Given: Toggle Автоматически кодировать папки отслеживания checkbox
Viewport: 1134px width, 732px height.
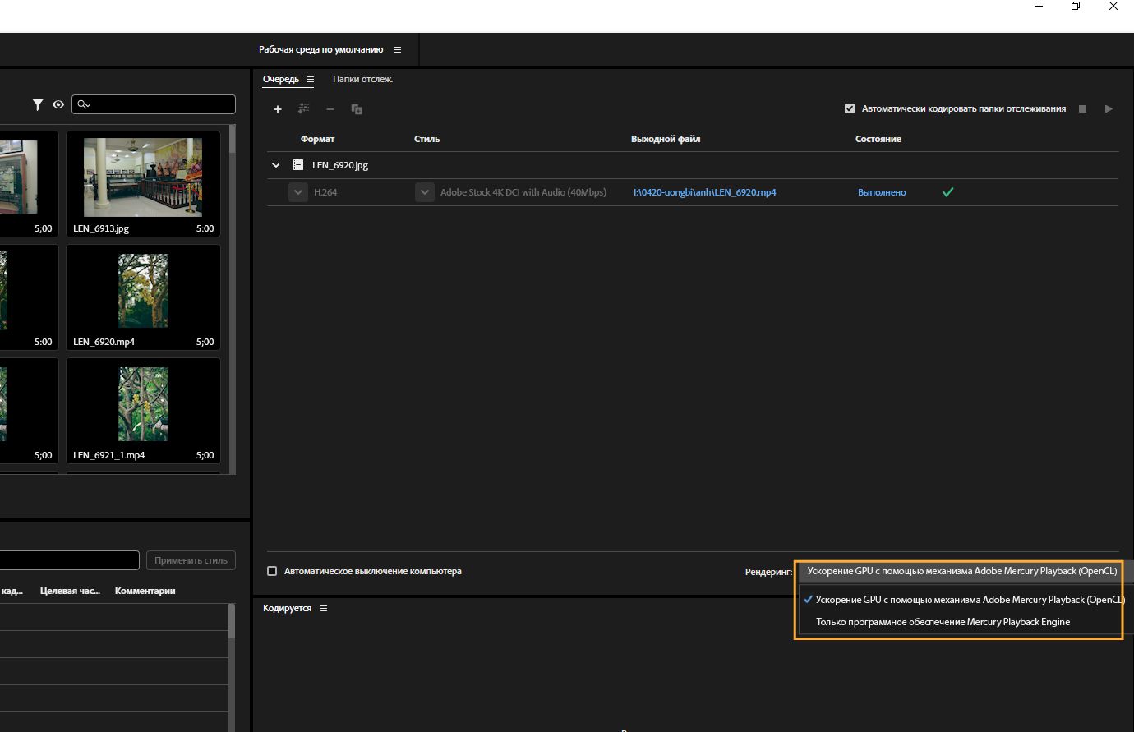Looking at the screenshot, I should pos(850,108).
